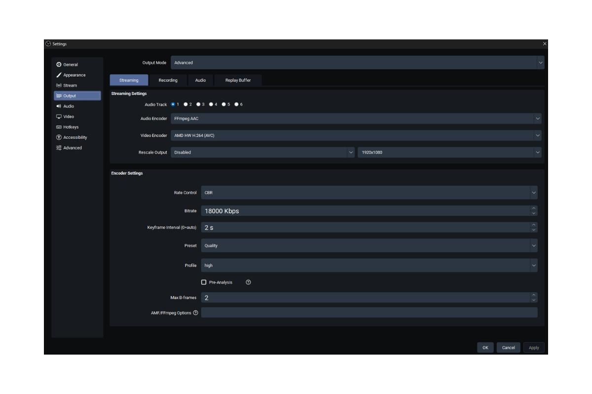Open the Preset Quality dropdown

tap(370, 245)
